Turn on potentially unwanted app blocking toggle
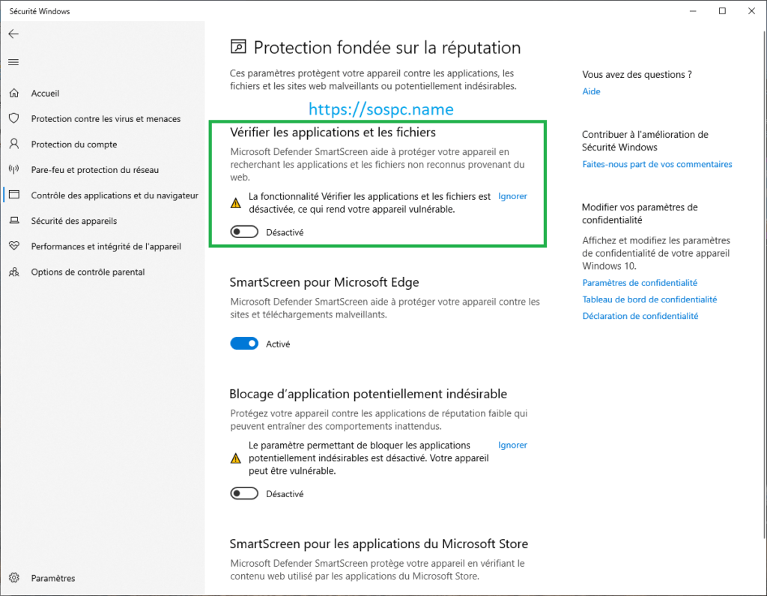 tap(245, 493)
